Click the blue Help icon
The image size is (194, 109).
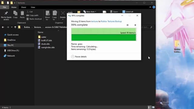(154, 7)
